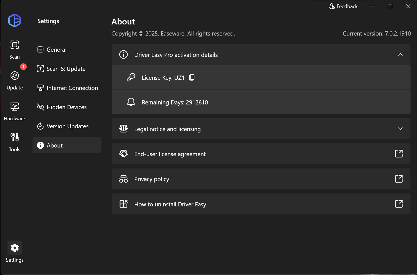Click the Copyright 2025 Easeware text
Viewport: 417px width, 275px height.
click(173, 34)
